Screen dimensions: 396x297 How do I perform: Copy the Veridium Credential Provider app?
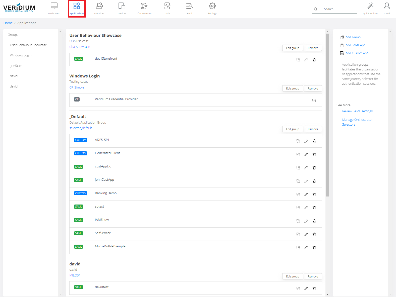click(x=314, y=101)
